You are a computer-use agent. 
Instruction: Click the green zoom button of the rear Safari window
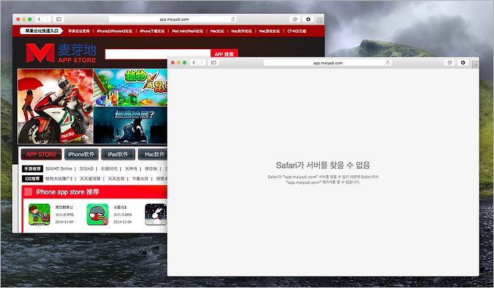coord(30,19)
